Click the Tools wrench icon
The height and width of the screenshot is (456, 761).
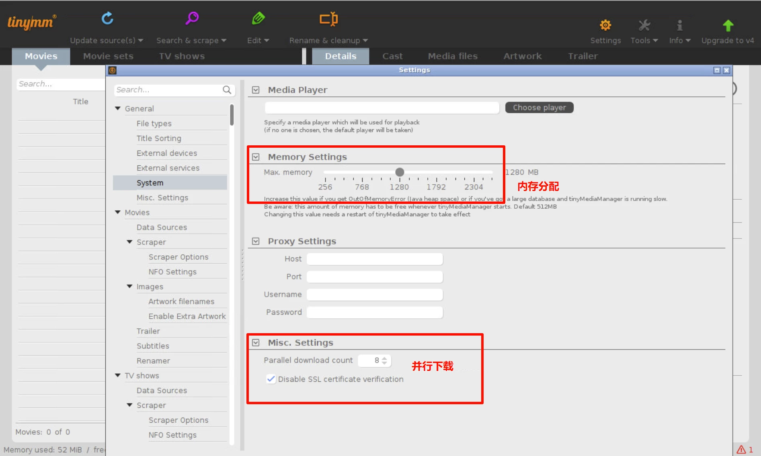644,25
